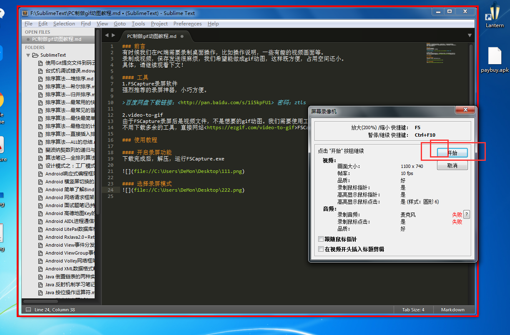Open the Selection menu
510x335 pixels.
(x=64, y=24)
